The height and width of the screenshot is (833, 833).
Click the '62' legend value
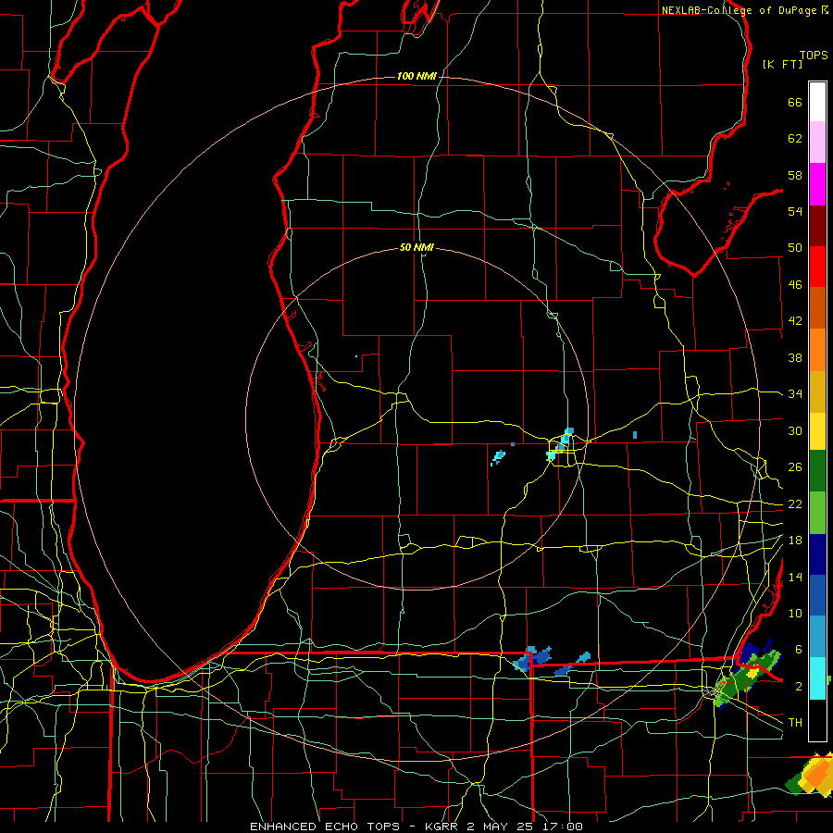click(795, 139)
